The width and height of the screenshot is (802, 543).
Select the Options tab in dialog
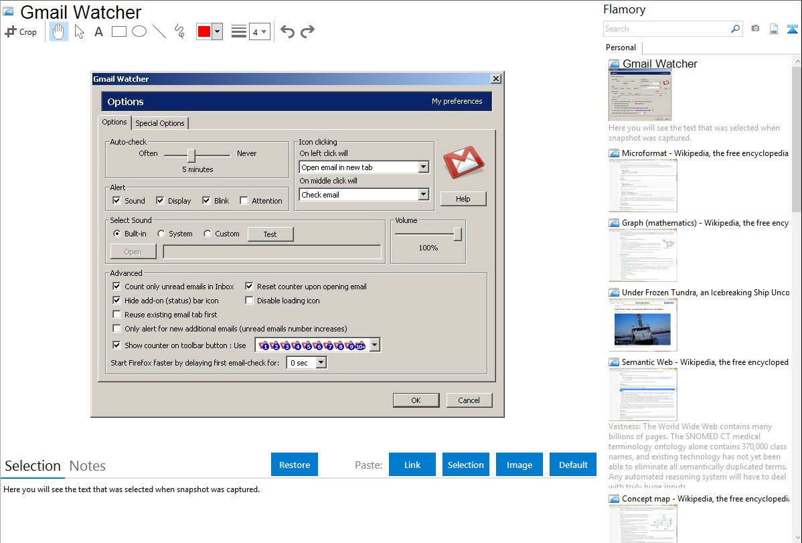[x=114, y=123]
